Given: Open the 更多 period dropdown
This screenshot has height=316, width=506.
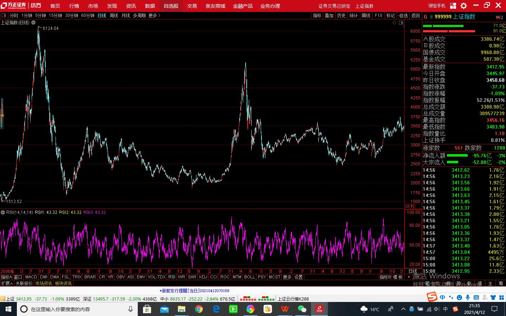Looking at the screenshot, I should (154, 15).
